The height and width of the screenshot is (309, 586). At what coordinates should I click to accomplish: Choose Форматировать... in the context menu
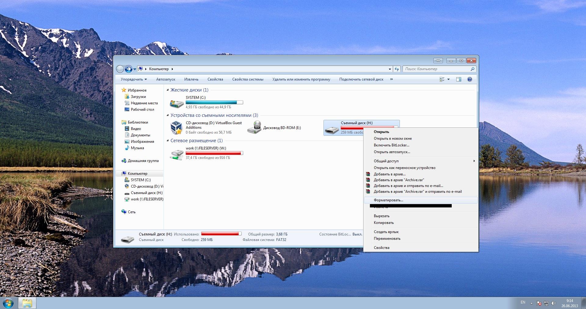tap(421, 200)
